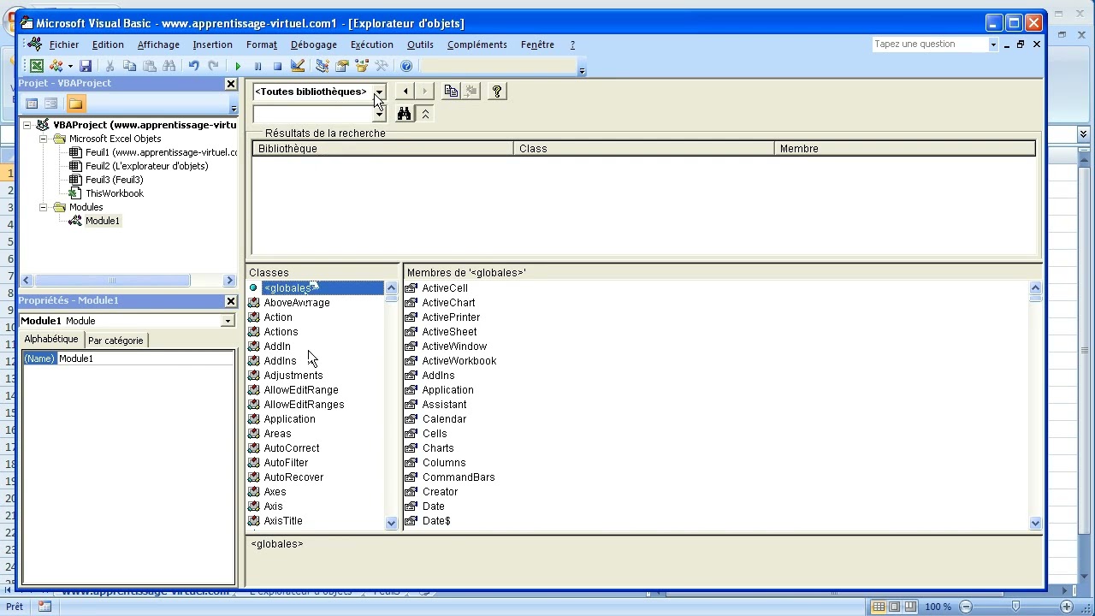Select CommandBars in members list
The height and width of the screenshot is (616, 1095).
point(459,477)
